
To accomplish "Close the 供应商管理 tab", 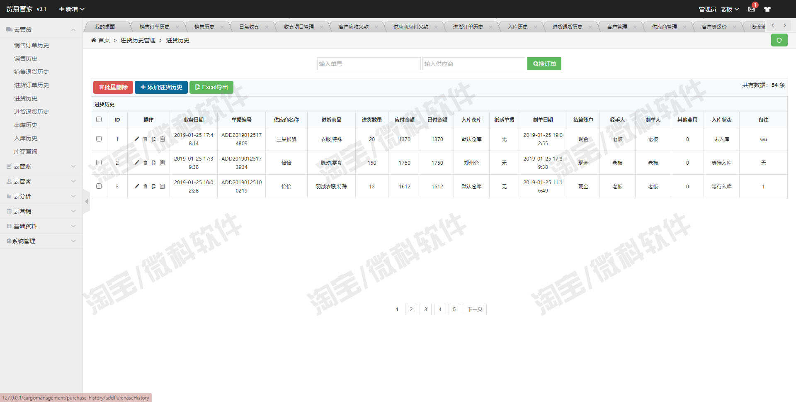I will pyautogui.click(x=684, y=27).
